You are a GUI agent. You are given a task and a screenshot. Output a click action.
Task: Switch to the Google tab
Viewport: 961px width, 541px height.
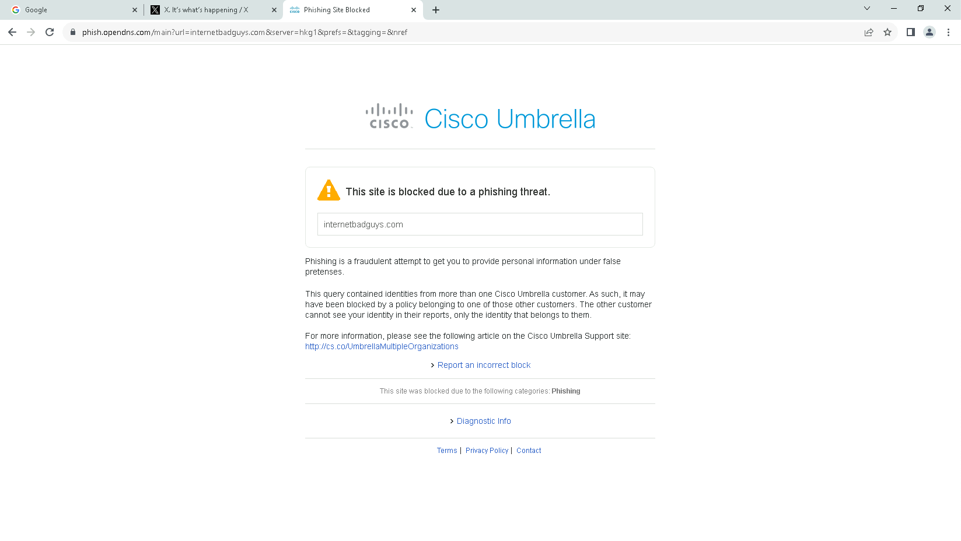click(x=70, y=10)
